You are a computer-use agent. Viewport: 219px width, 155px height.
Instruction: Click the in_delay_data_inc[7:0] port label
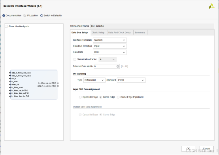coord(20,96)
